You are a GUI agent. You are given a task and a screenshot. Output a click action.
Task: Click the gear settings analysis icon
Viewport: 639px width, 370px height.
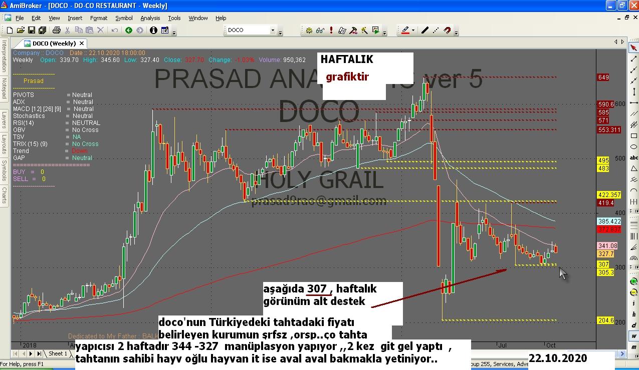click(x=309, y=30)
